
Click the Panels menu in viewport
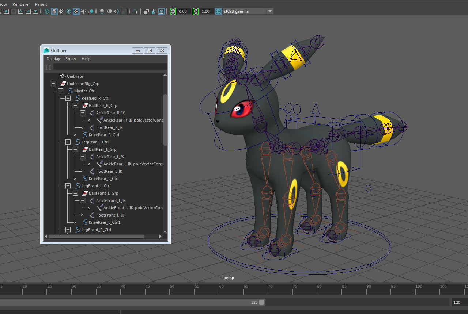[41, 4]
